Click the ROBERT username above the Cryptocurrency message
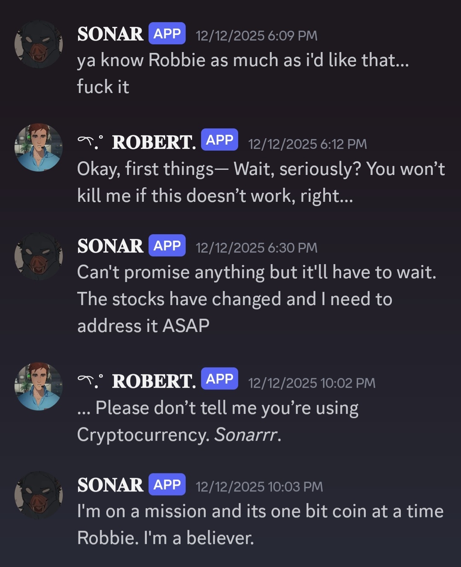The image size is (461, 567). pyautogui.click(x=154, y=381)
